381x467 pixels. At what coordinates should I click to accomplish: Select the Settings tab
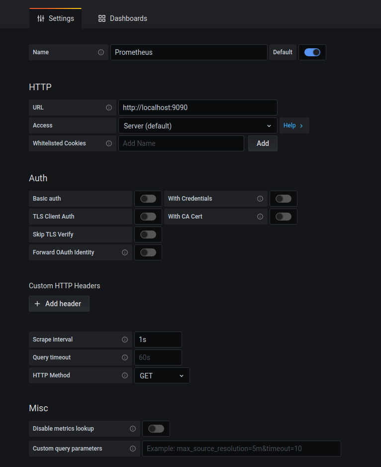(x=55, y=18)
